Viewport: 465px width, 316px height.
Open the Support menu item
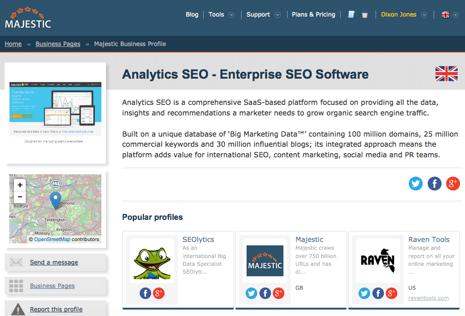[x=258, y=15]
